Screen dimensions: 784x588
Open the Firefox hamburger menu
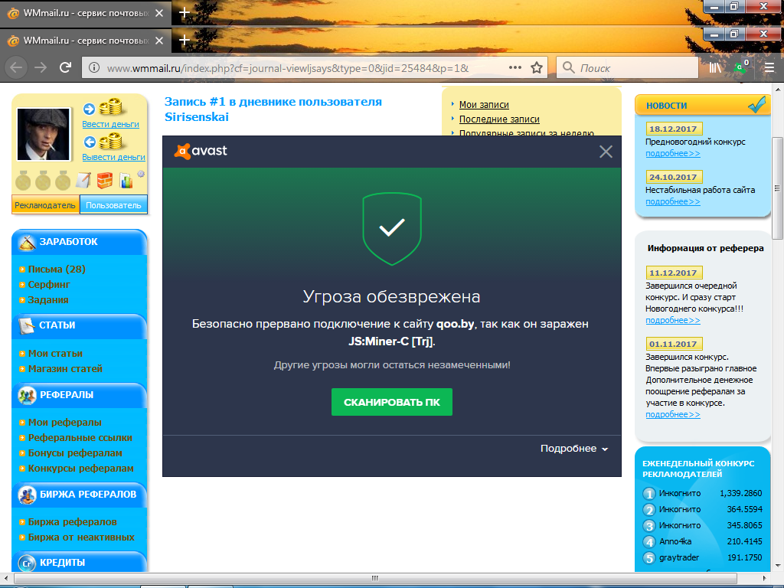[x=769, y=67]
